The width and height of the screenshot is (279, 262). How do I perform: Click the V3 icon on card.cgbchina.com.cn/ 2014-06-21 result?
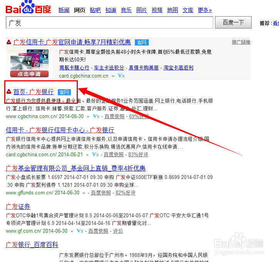point(95,155)
